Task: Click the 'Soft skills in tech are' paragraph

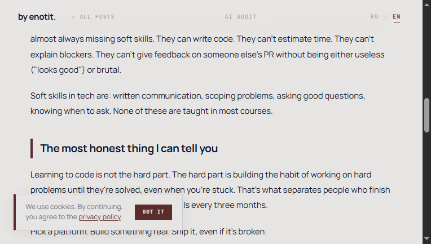Action: [x=197, y=96]
